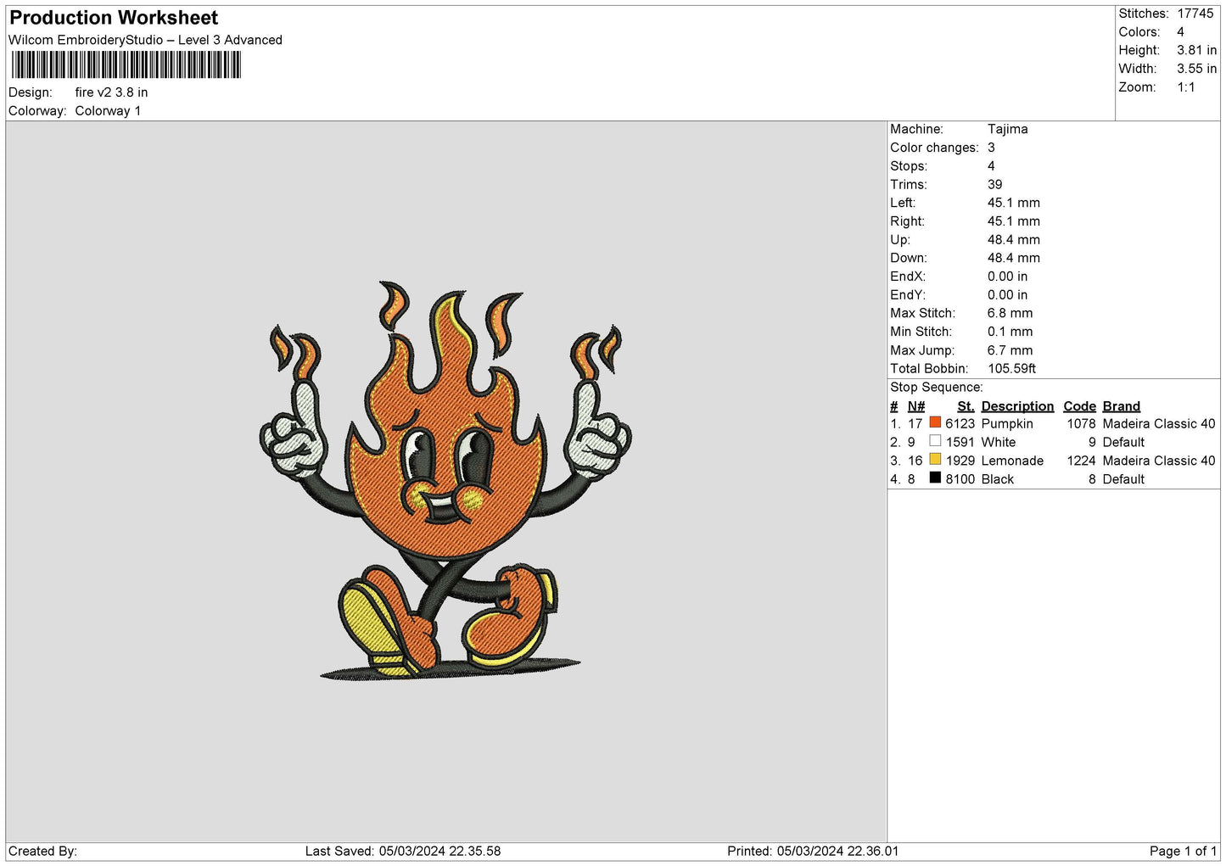Click the barcode under the studio title
This screenshot has height=866, width=1226.
(126, 65)
